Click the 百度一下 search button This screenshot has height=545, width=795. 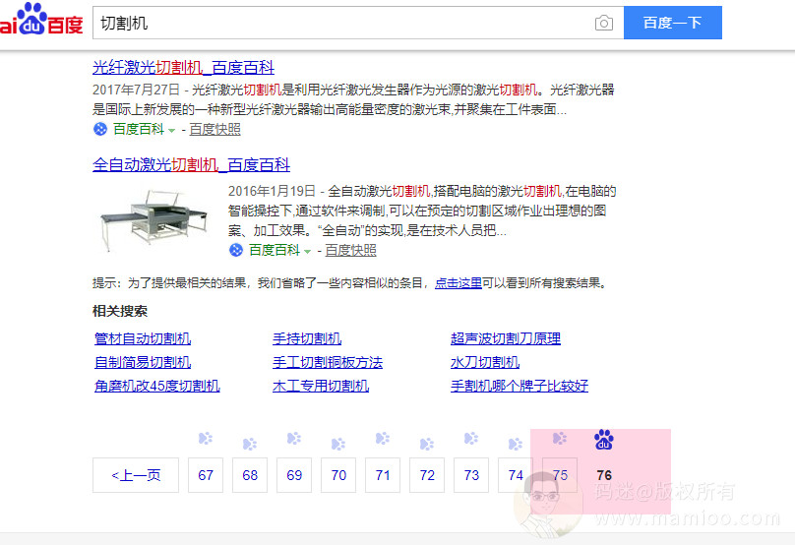(672, 23)
